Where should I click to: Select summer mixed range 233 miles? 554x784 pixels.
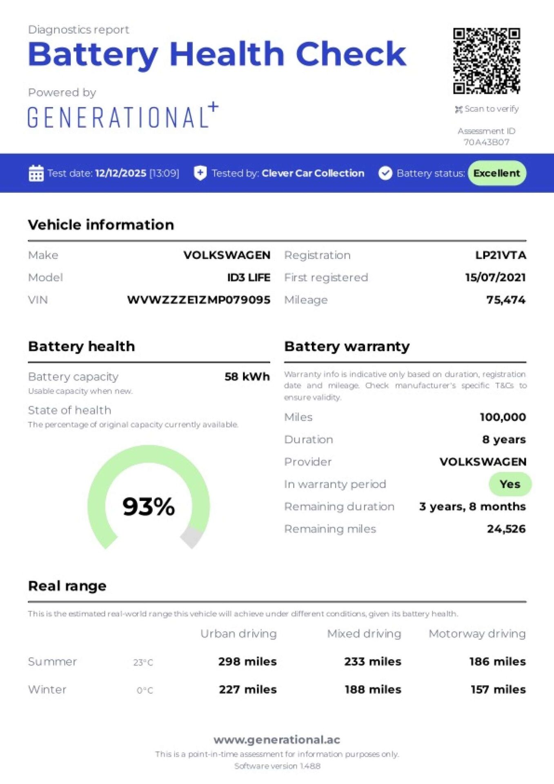[372, 661]
